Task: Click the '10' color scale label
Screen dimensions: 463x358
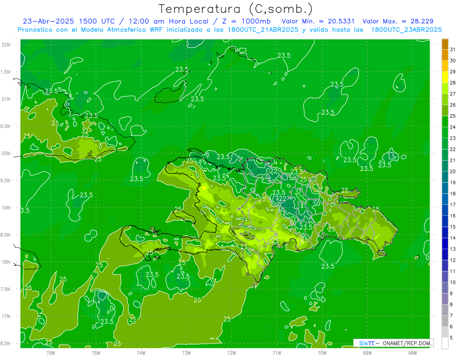Action: click(453, 282)
